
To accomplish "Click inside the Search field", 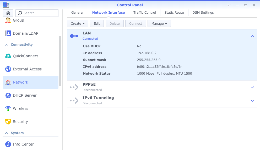I will click(x=37, y=13).
